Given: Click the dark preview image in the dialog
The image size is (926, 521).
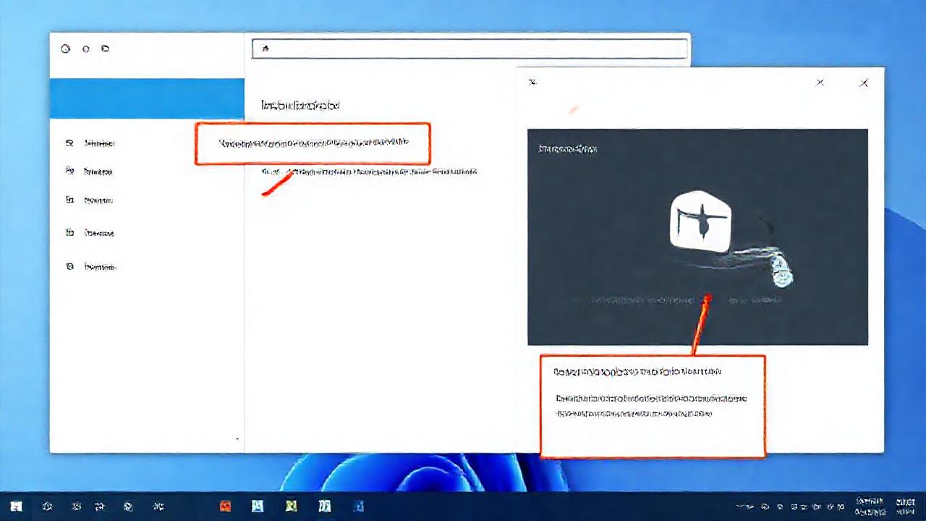Looking at the screenshot, I should (x=697, y=237).
